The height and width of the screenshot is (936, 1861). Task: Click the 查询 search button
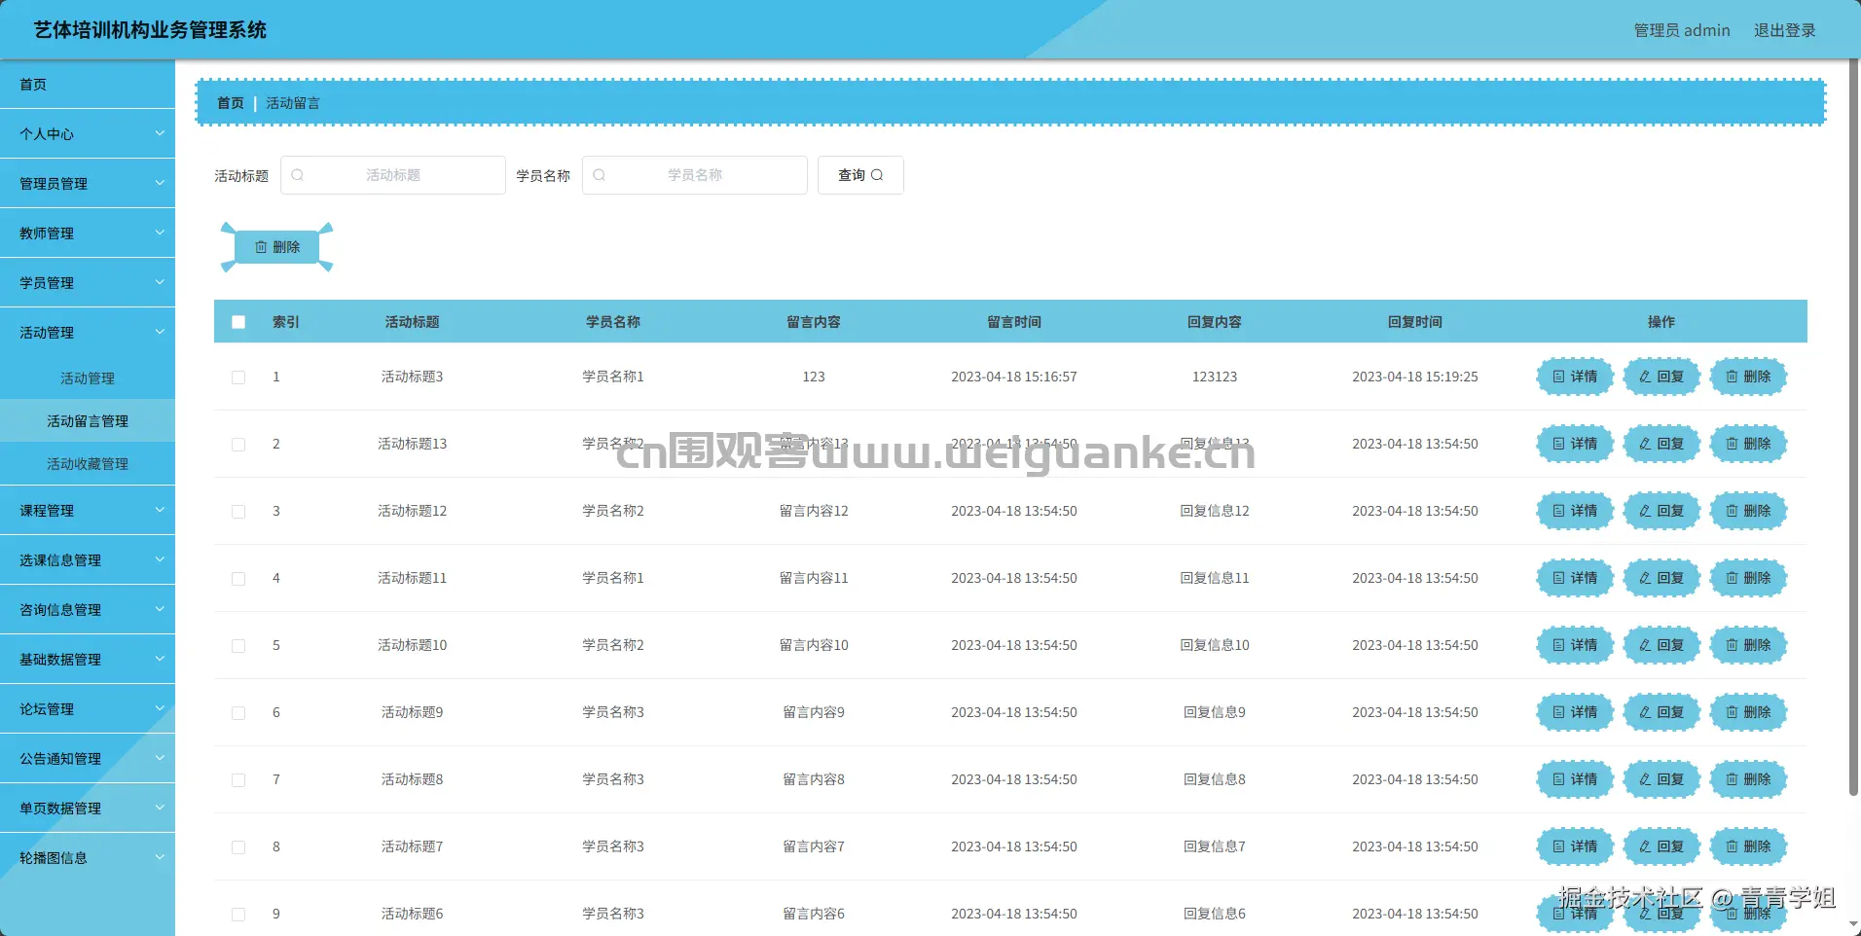tap(860, 175)
